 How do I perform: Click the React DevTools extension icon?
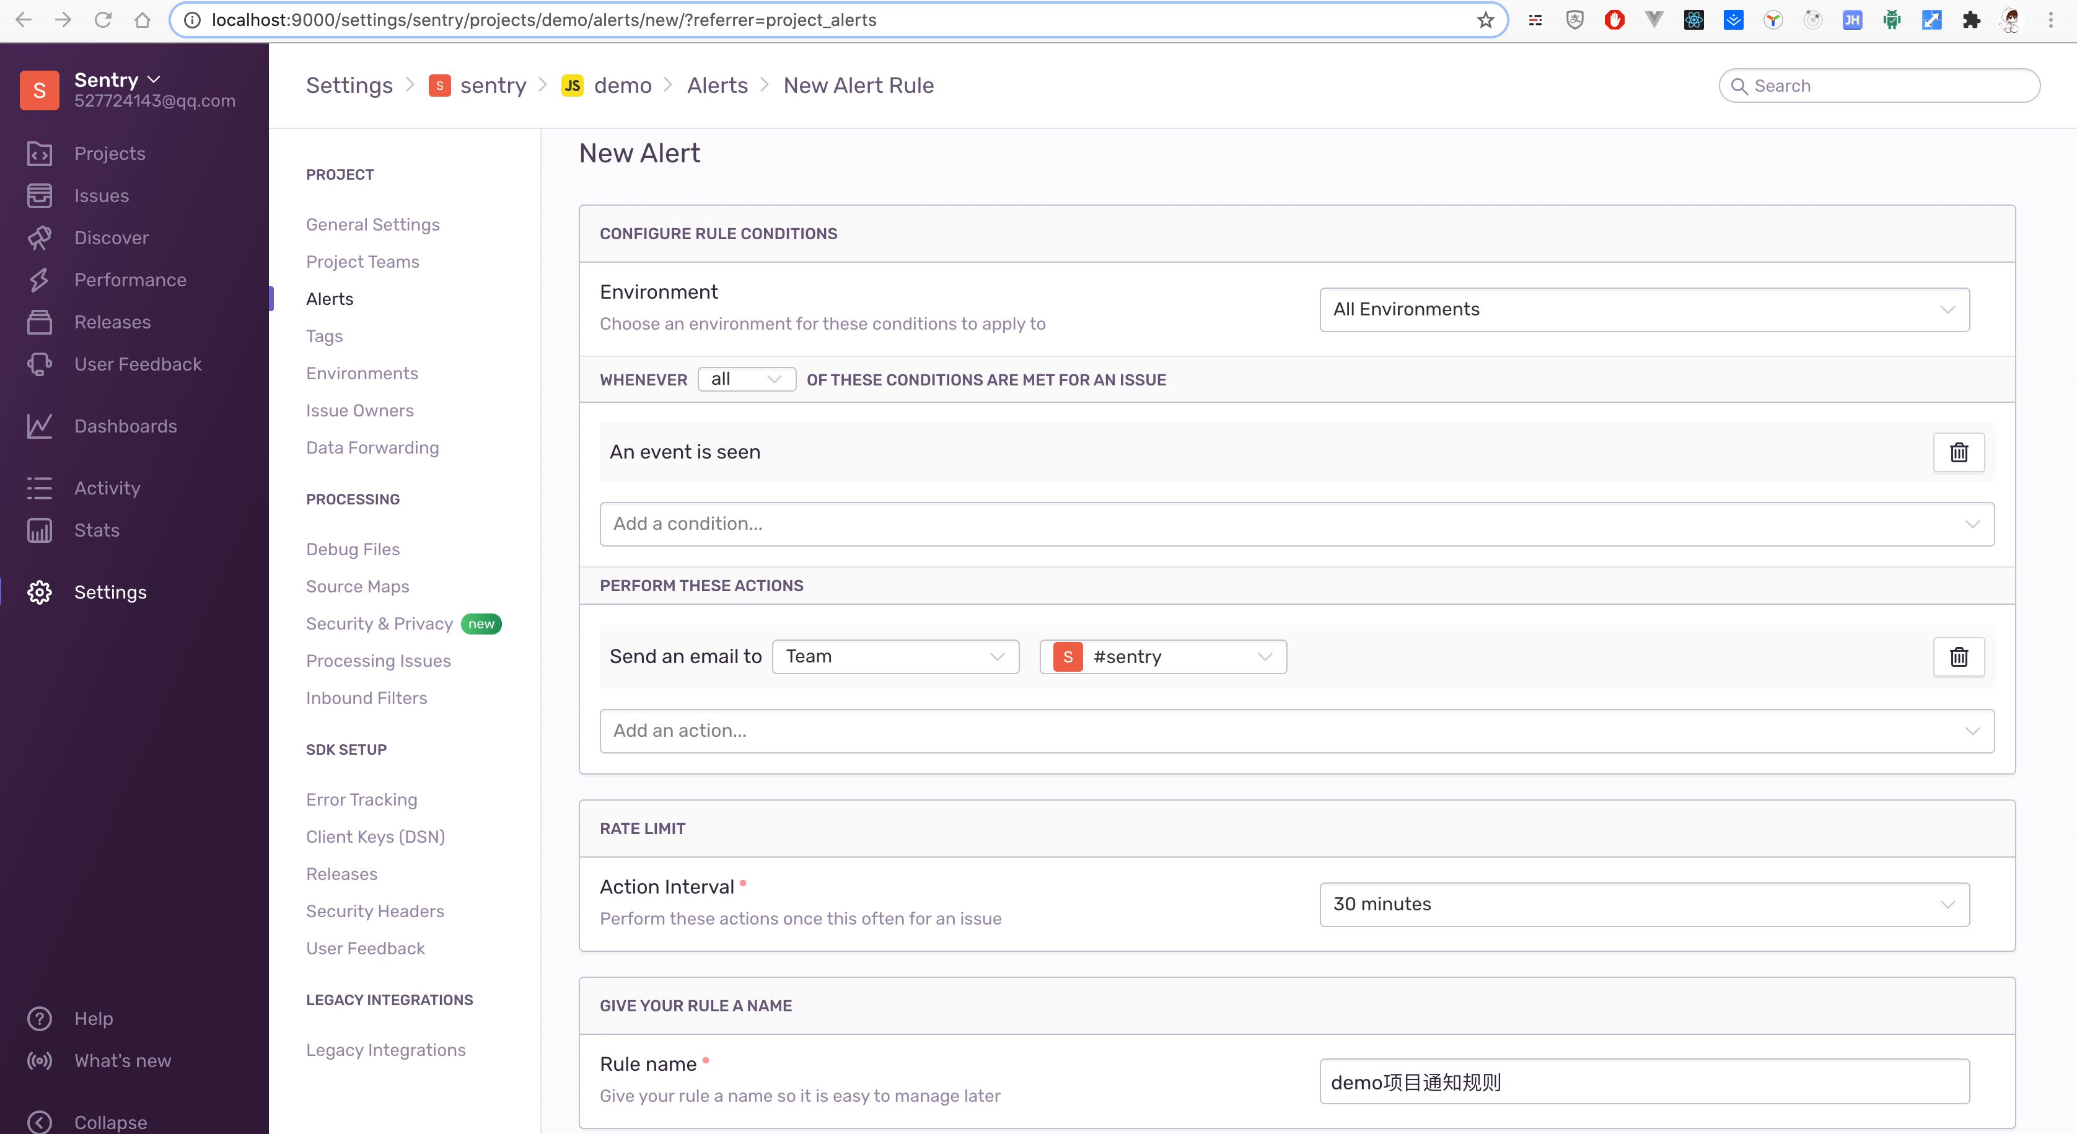point(1694,20)
